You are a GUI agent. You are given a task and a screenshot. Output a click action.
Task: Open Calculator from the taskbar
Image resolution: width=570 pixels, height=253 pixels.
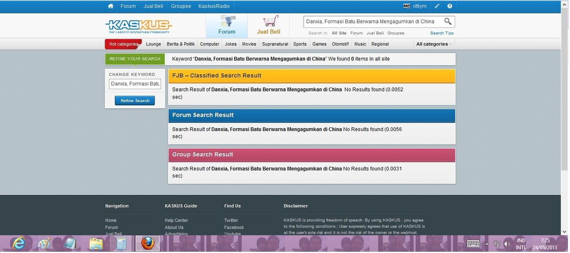(122, 244)
